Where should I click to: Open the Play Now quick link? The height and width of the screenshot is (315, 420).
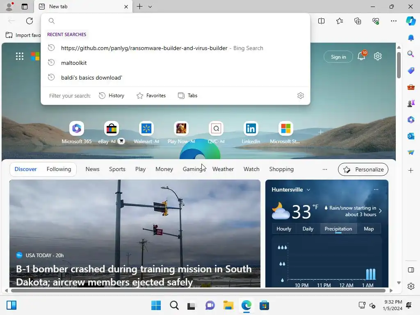coord(181,132)
